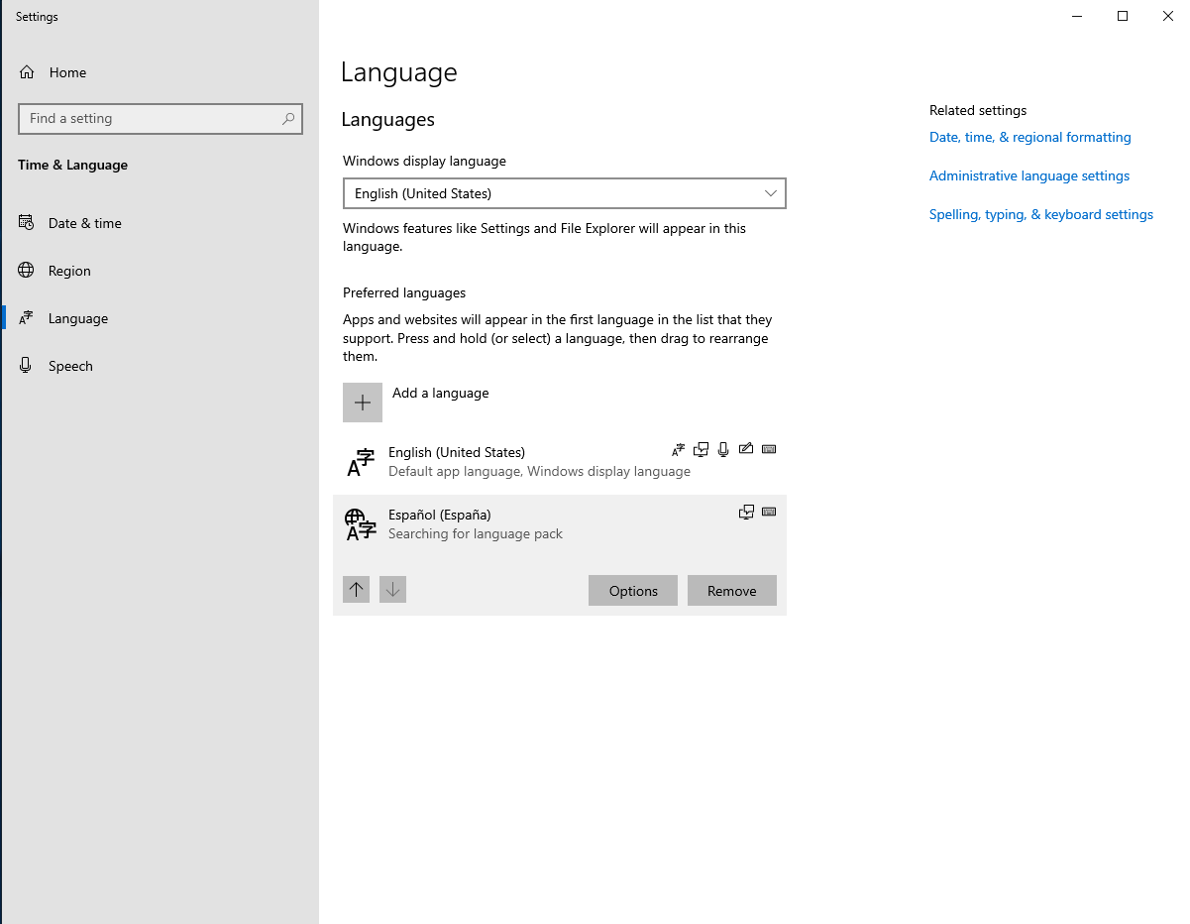The width and height of the screenshot is (1190, 924).
Task: Click English keyboard layout icon
Action: click(769, 449)
